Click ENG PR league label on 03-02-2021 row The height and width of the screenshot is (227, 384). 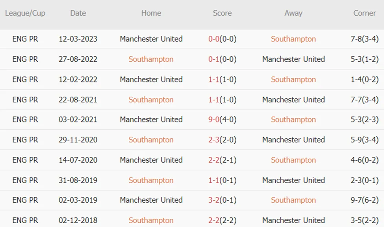click(x=25, y=120)
